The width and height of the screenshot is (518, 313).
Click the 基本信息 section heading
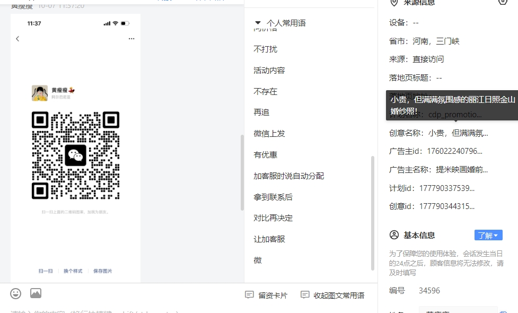pyautogui.click(x=419, y=236)
